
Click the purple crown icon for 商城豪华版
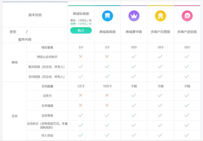tap(134, 16)
